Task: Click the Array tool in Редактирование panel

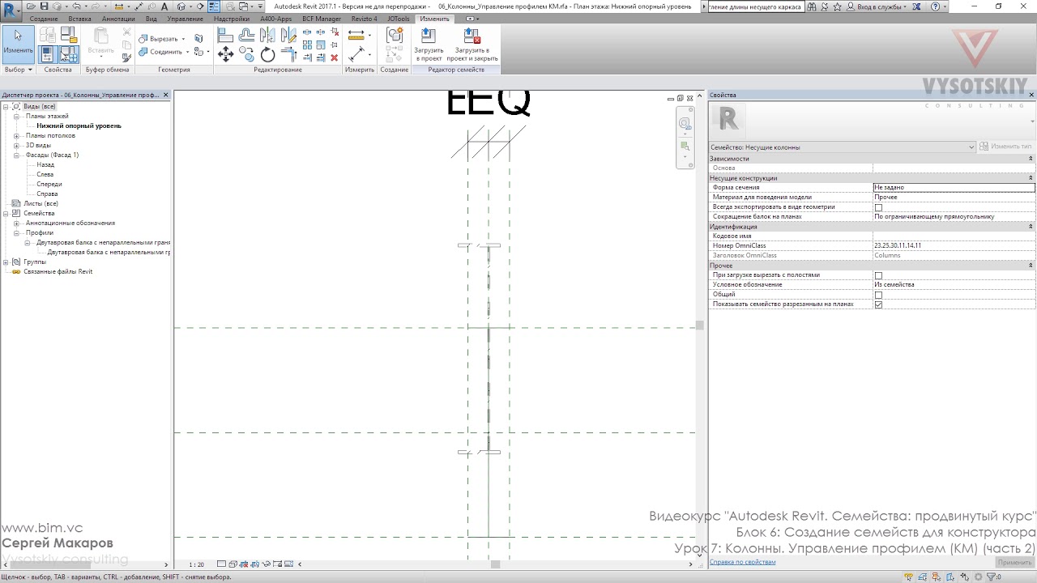Action: pyautogui.click(x=308, y=45)
